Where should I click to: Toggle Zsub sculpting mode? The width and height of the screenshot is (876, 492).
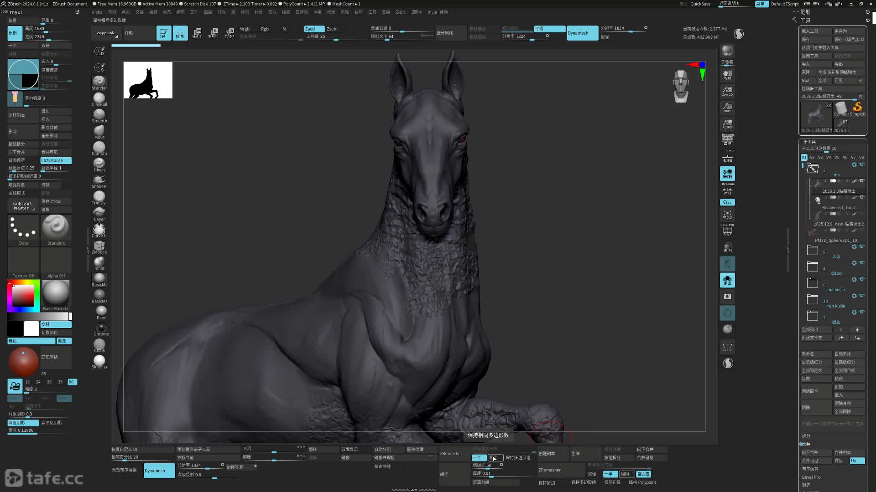[332, 29]
